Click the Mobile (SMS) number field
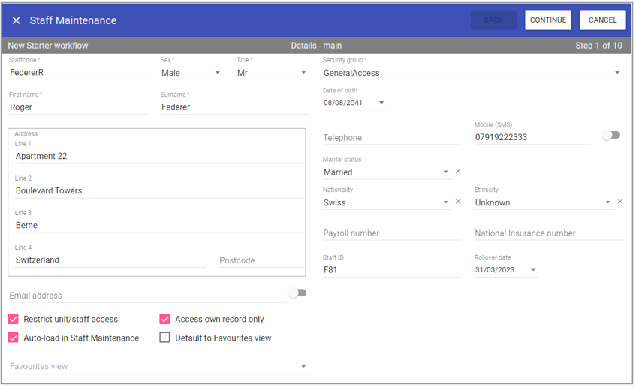The height and width of the screenshot is (387, 636). (x=532, y=138)
